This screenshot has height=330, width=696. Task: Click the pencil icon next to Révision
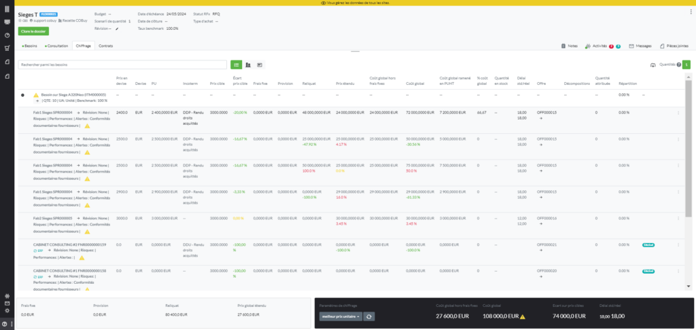pos(117,29)
